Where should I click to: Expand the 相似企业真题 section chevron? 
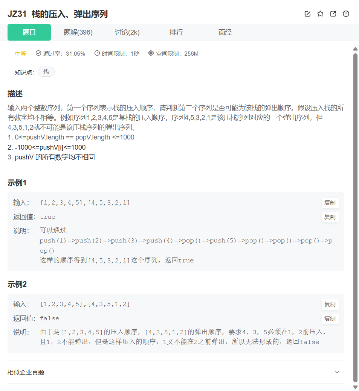point(337,372)
